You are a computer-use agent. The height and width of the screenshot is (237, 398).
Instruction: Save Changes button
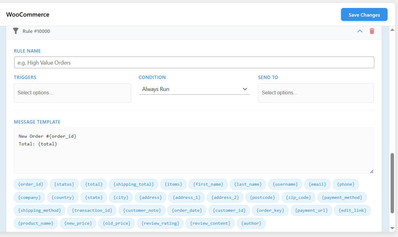364,15
